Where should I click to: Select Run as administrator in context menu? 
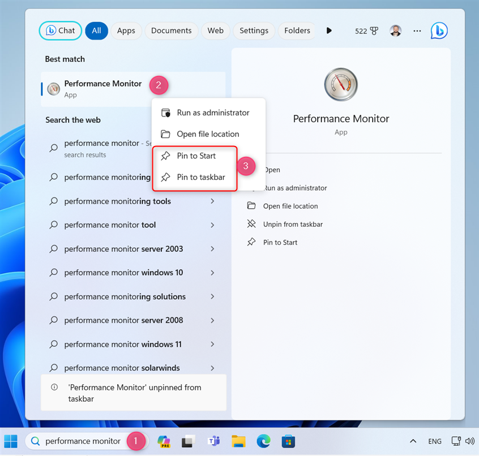[208, 113]
